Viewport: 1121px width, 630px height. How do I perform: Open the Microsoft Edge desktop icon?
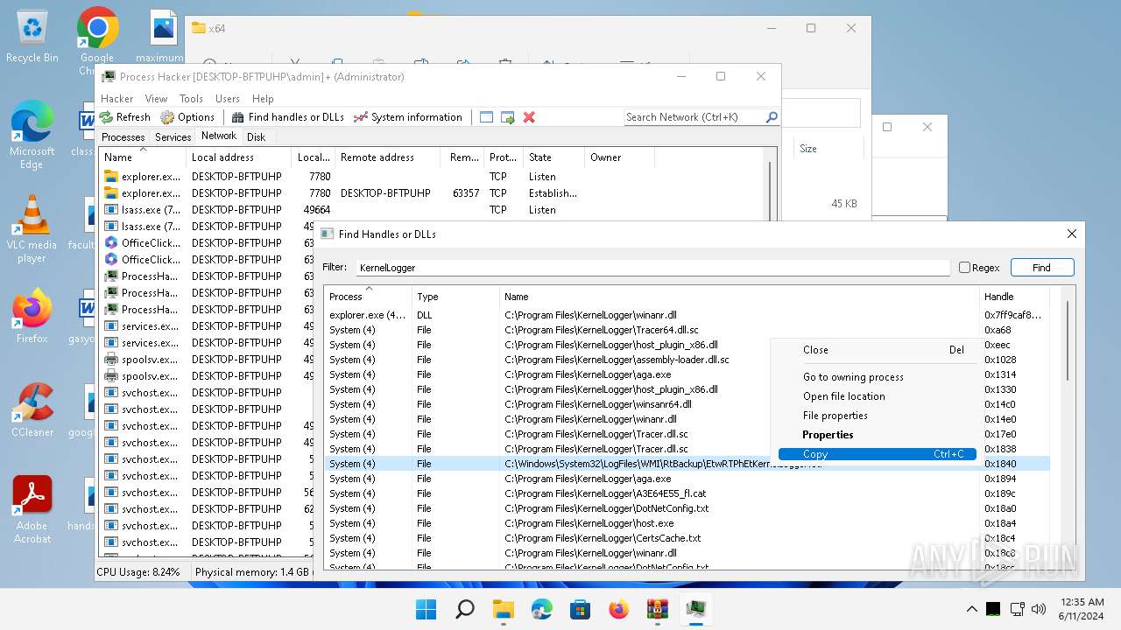click(32, 135)
